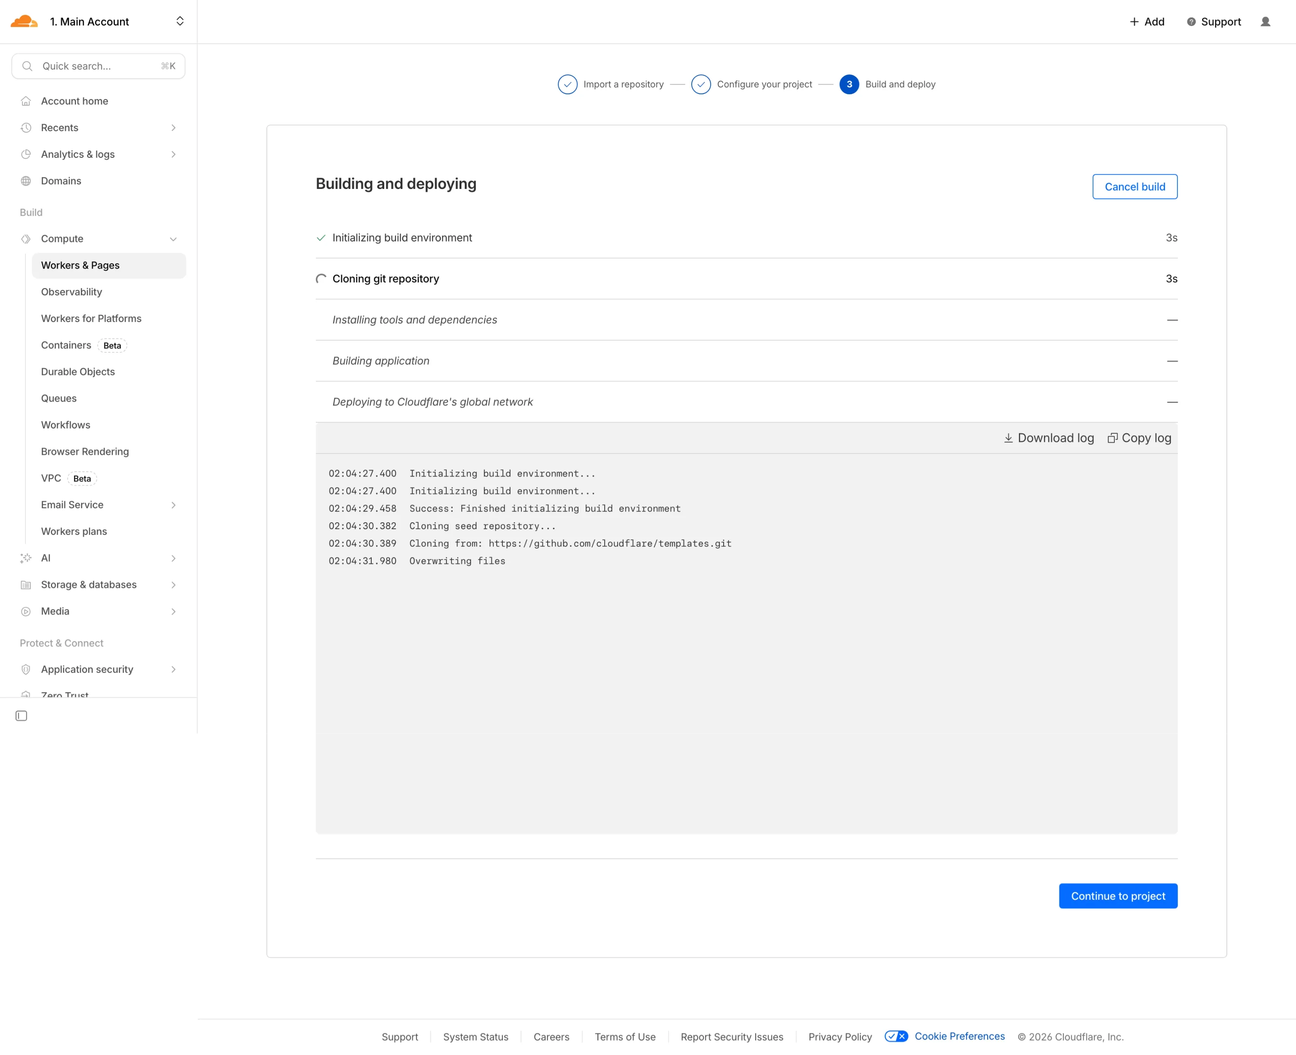Expand Application security chevron
Screen dimensions: 1296x1055
173,670
